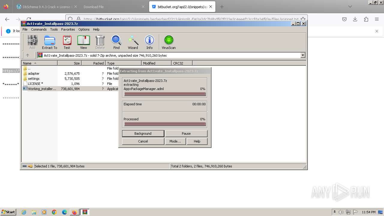Click the password key icon in status bar
This screenshot has height=216, width=384.
click(x=30, y=166)
